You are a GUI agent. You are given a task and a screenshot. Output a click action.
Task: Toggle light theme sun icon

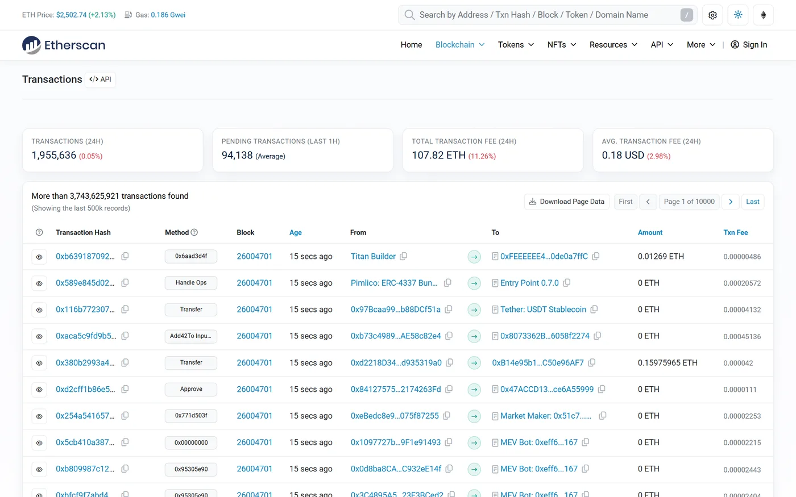tap(738, 15)
